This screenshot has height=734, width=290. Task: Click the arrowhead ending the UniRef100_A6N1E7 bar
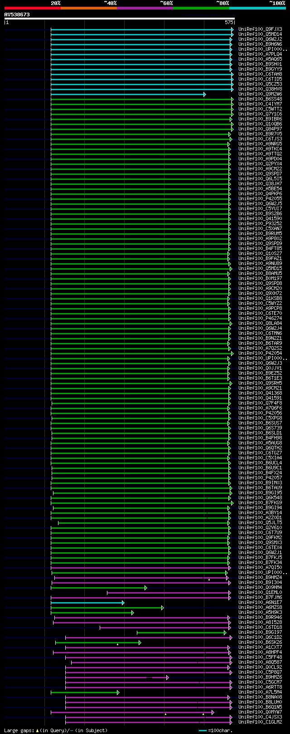(123, 603)
